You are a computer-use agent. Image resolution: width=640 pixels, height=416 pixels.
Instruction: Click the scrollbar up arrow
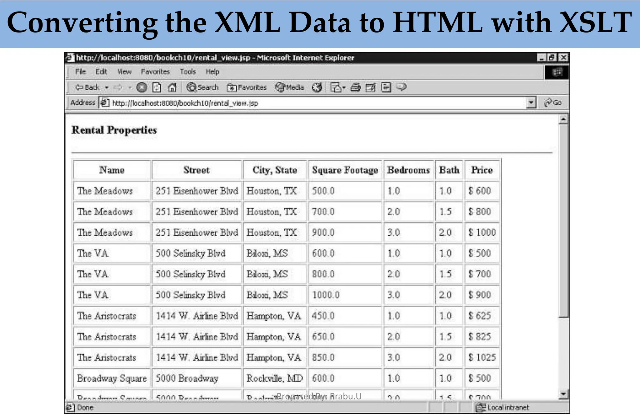tap(563, 119)
